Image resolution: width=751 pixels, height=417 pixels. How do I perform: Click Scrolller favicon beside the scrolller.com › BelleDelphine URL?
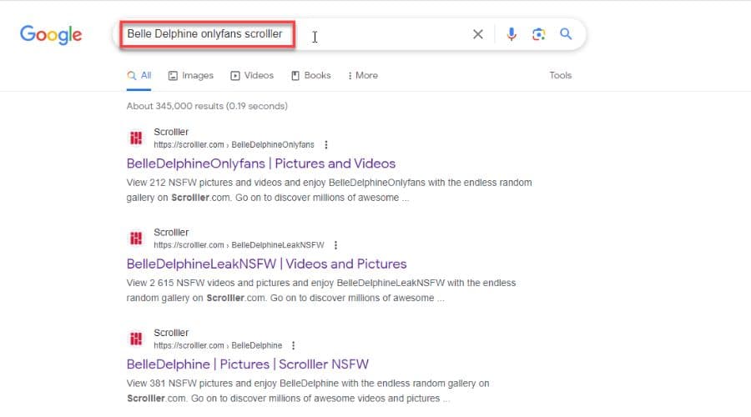[136, 339]
